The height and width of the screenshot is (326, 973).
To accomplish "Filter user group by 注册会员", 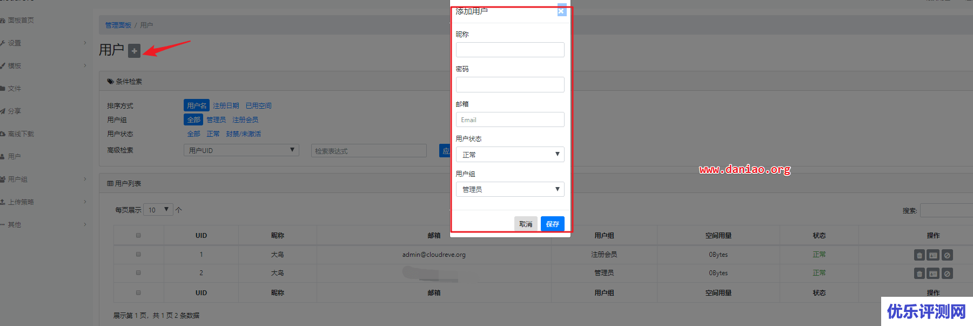I will (245, 119).
